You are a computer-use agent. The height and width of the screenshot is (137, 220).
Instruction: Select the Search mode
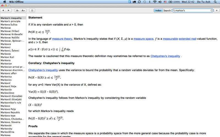tap(167, 10)
